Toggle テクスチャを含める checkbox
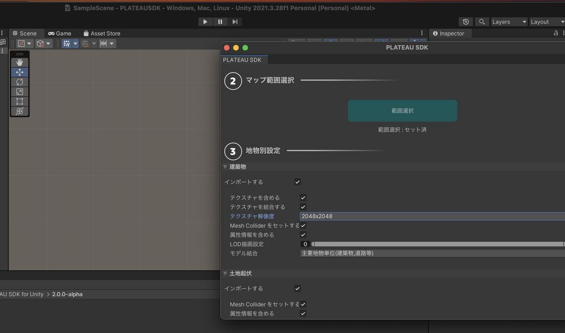Image resolution: width=565 pixels, height=333 pixels. tap(303, 198)
